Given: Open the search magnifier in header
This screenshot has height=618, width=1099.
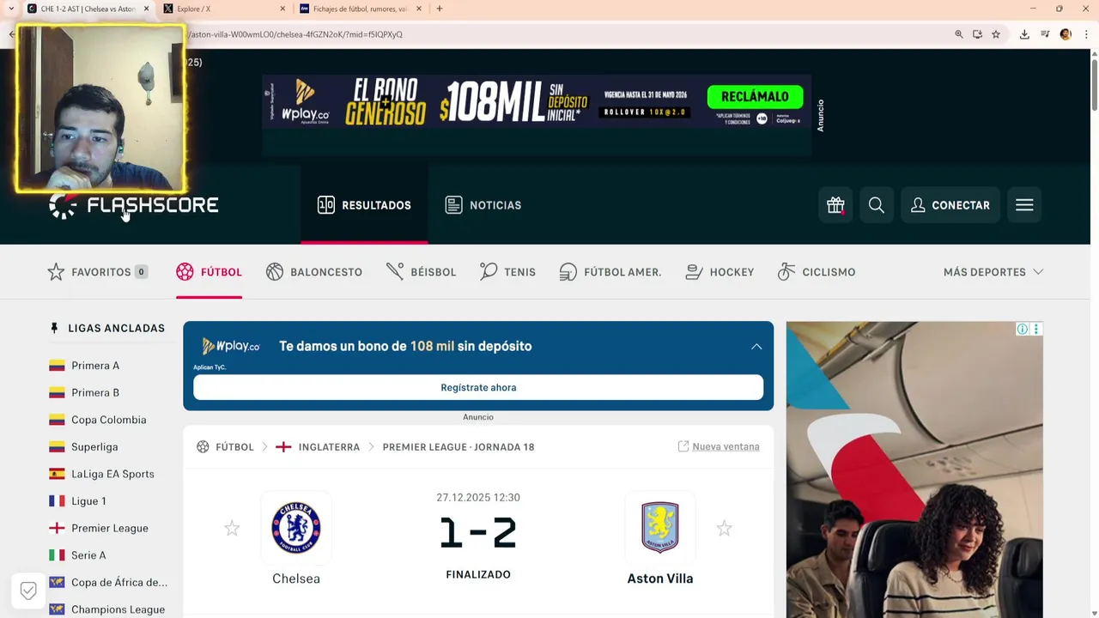Looking at the screenshot, I should click(x=877, y=205).
